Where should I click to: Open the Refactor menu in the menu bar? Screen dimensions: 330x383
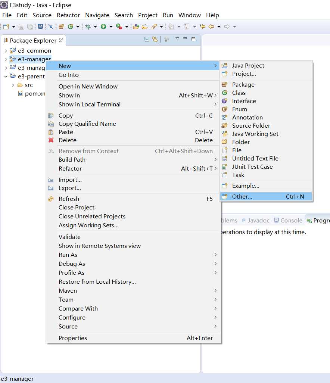(68, 15)
